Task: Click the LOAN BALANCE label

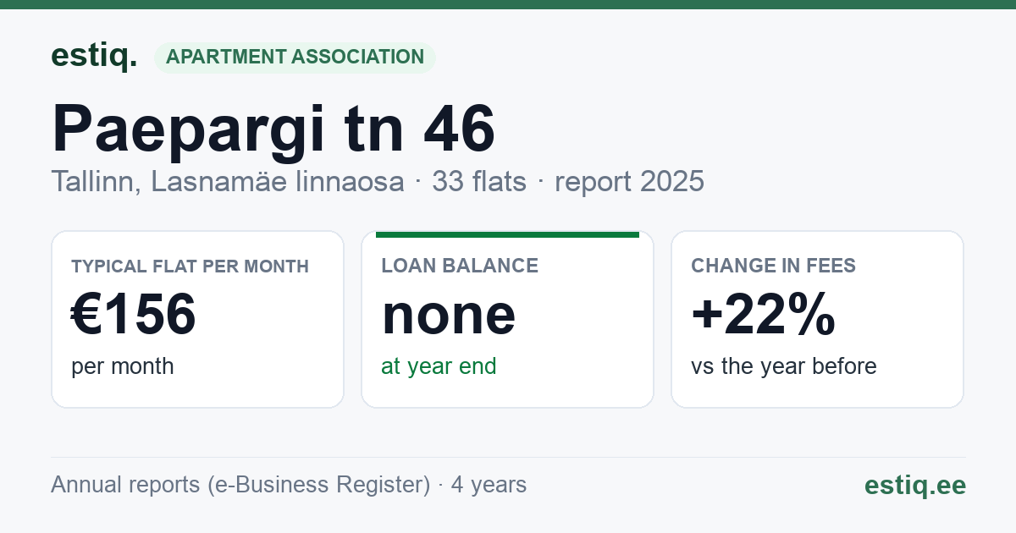Action: (x=460, y=266)
